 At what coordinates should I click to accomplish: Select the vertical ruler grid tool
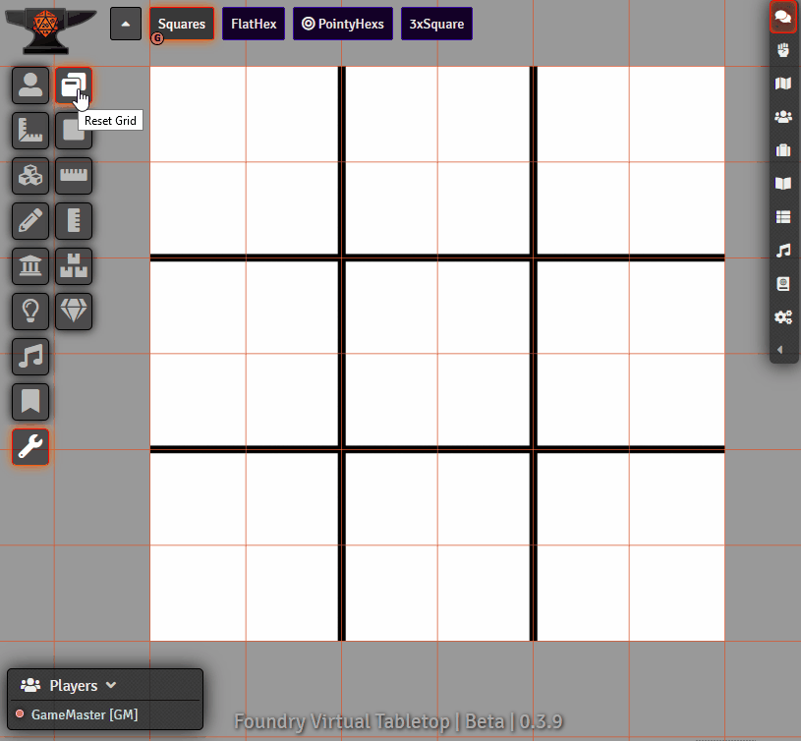coord(74,221)
